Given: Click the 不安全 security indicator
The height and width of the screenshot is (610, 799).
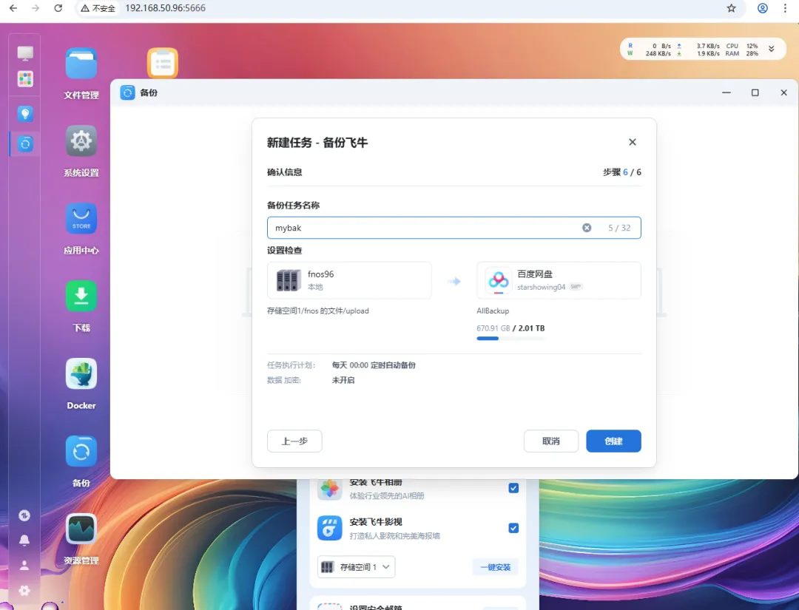Looking at the screenshot, I should click(x=98, y=8).
